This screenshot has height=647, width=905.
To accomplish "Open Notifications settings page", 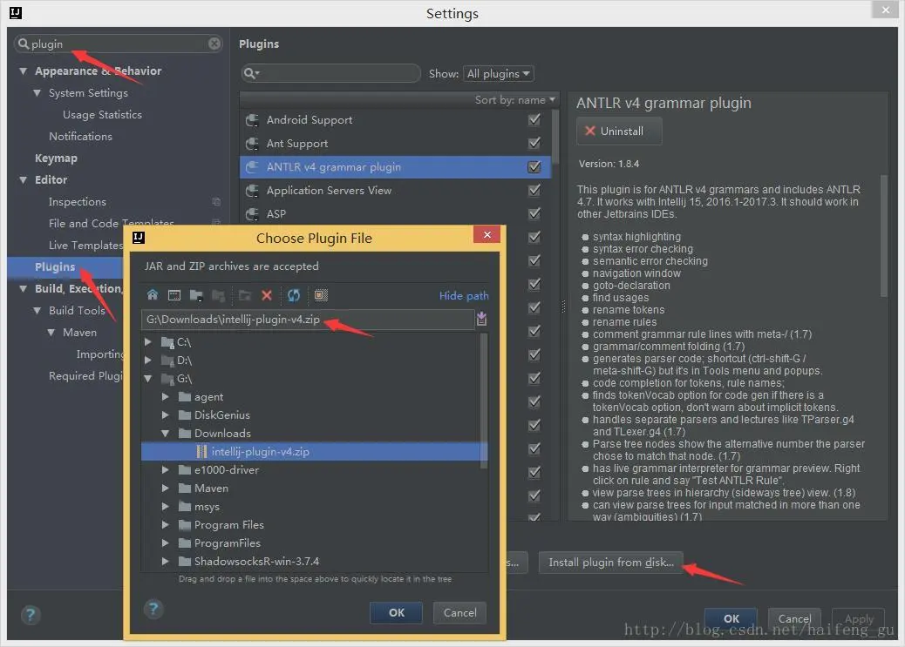I will coord(80,136).
